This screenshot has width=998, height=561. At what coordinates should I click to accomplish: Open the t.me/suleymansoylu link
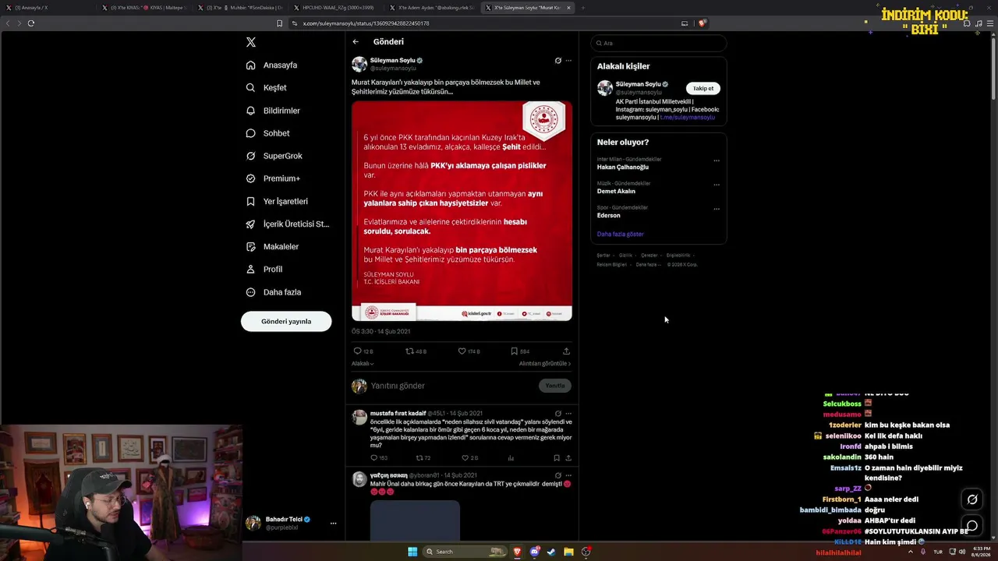click(x=688, y=118)
